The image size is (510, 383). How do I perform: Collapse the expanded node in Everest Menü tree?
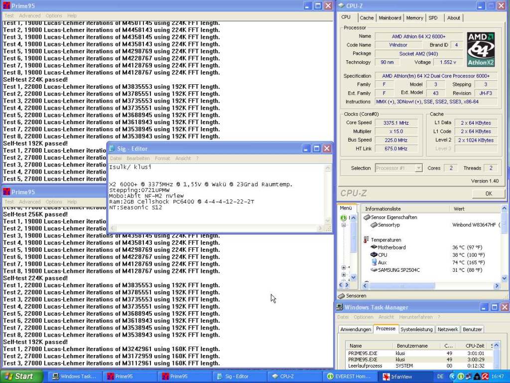tap(344, 225)
